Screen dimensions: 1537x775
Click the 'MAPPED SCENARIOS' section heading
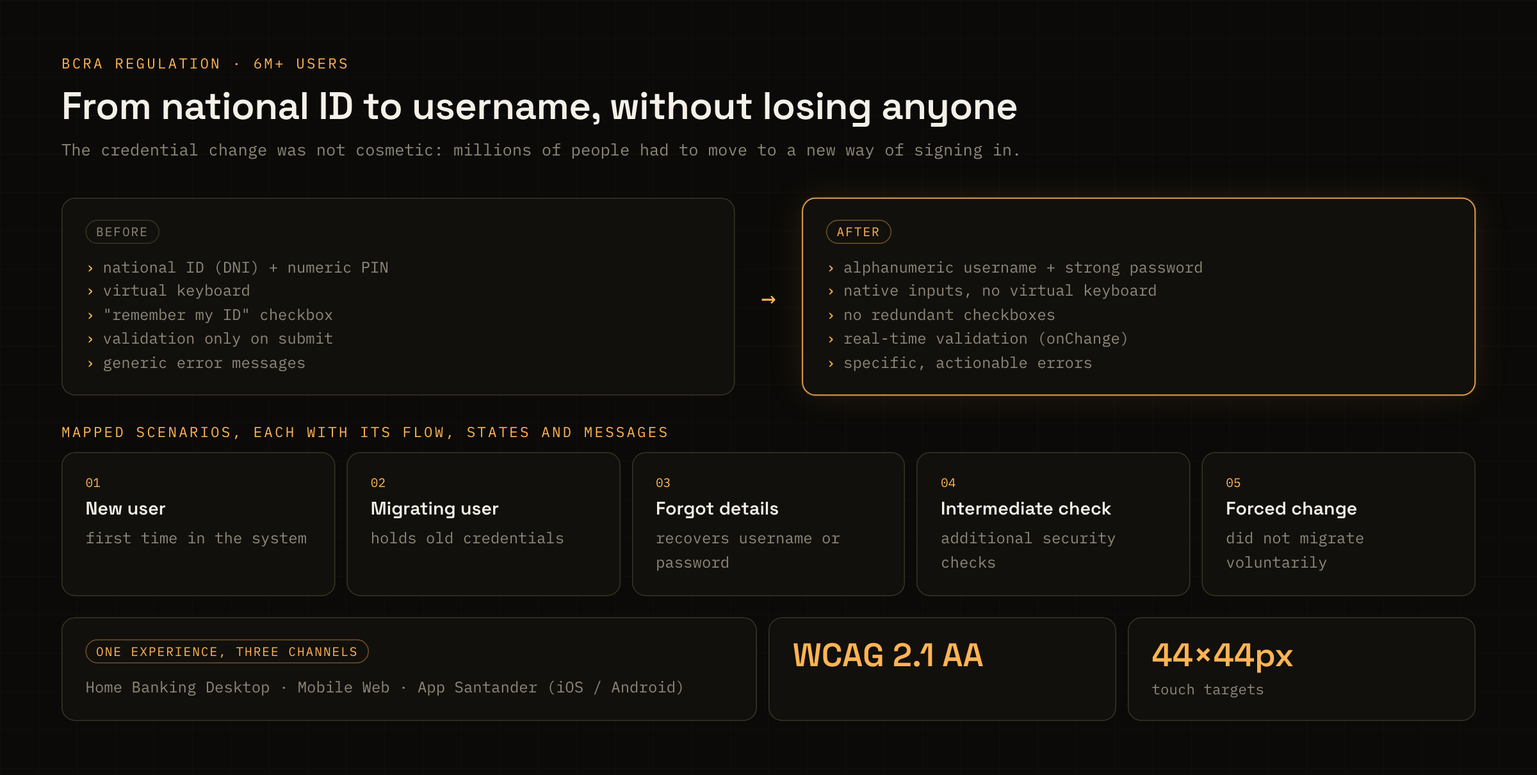365,433
